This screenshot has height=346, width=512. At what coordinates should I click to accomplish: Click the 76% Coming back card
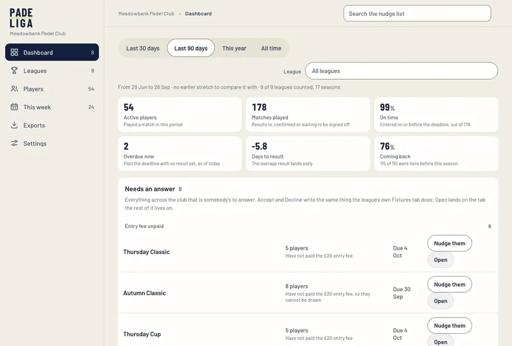[x=436, y=153]
